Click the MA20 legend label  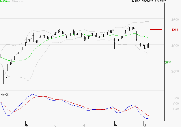click(x=3, y=1)
